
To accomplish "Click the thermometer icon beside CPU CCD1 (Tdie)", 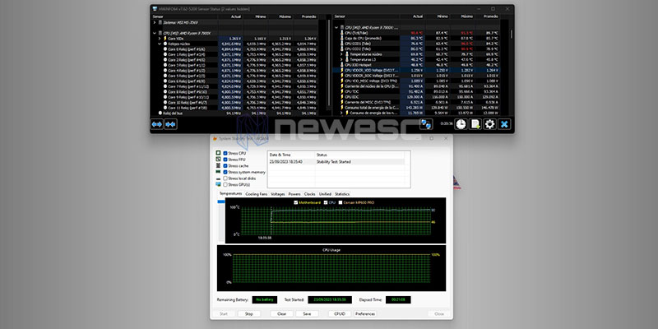I will tap(342, 44).
